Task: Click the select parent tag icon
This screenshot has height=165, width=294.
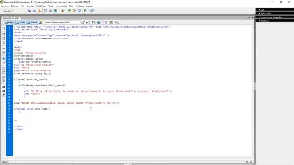Action: click(4, 49)
